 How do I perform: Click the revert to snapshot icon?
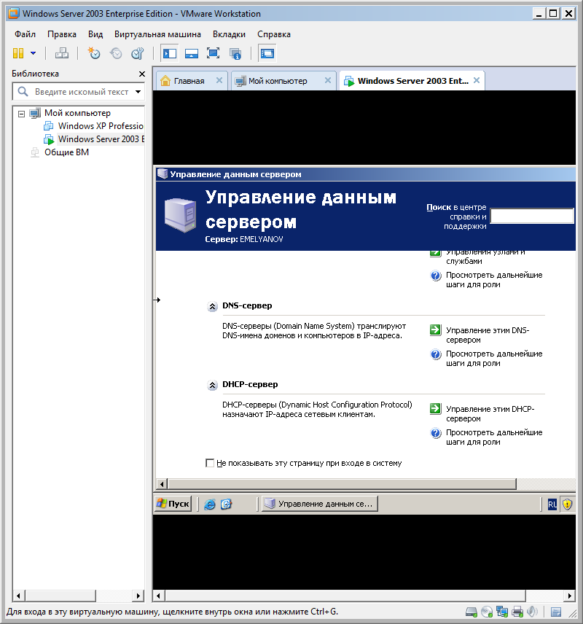[x=116, y=53]
